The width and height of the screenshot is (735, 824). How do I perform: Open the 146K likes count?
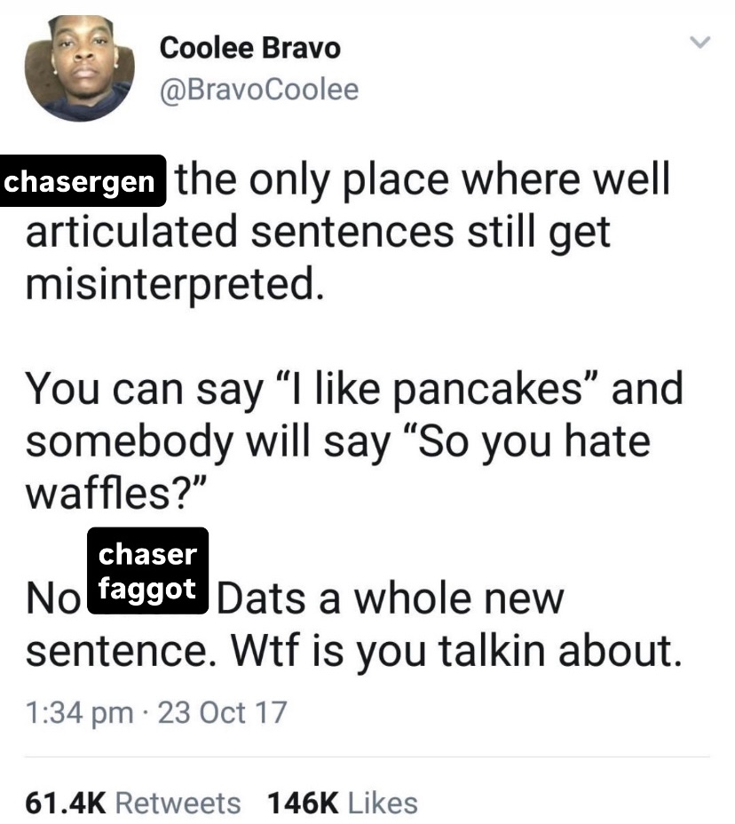point(303,803)
